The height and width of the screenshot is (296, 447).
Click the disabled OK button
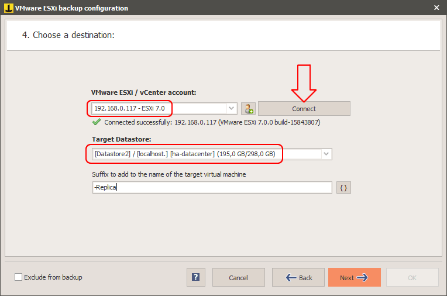click(412, 277)
